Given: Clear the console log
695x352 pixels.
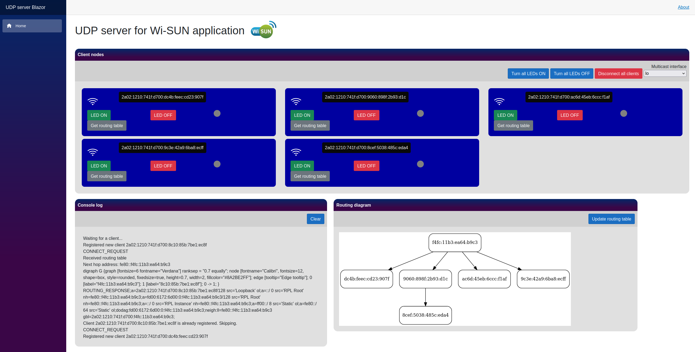Looking at the screenshot, I should pos(315,219).
